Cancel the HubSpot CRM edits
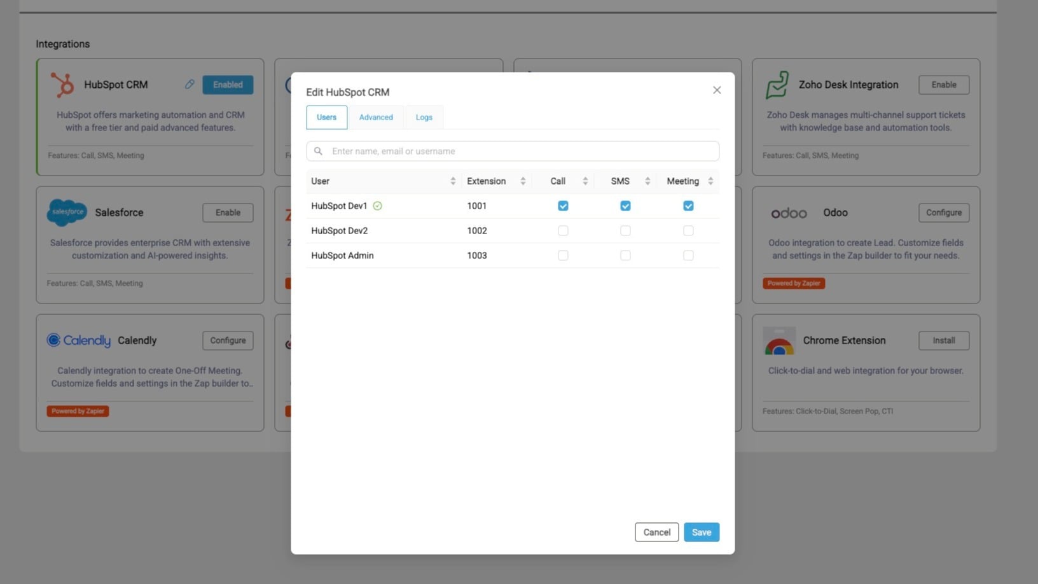Image resolution: width=1038 pixels, height=584 pixels. pyautogui.click(x=656, y=532)
